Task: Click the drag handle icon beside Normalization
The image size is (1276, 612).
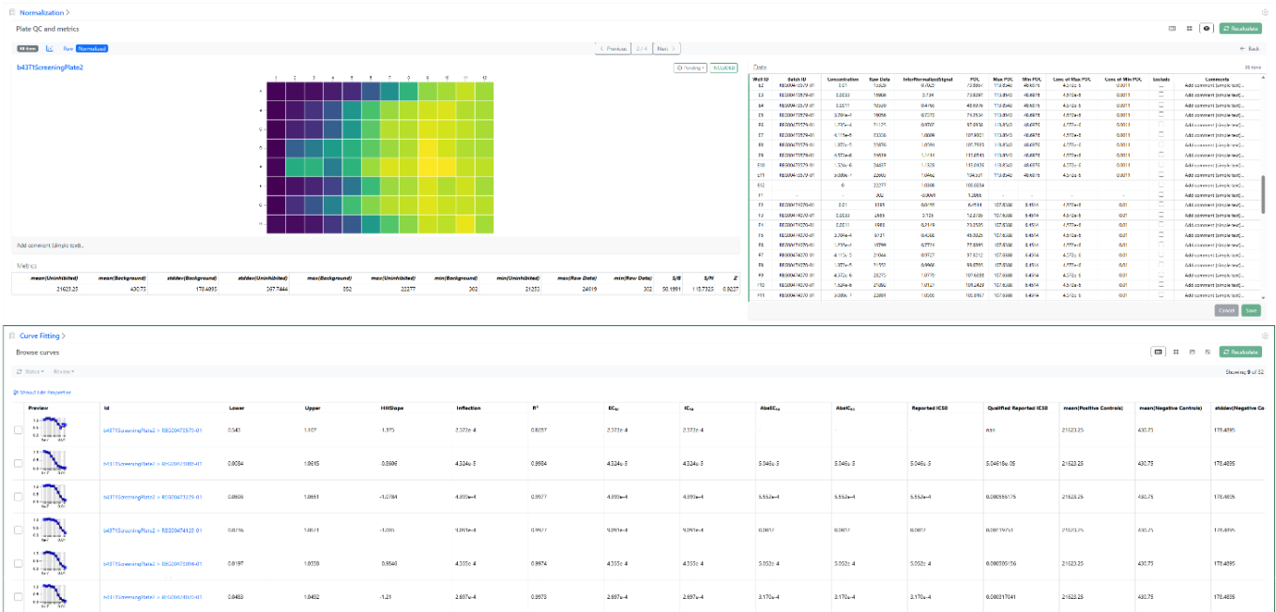Action: [x=12, y=12]
